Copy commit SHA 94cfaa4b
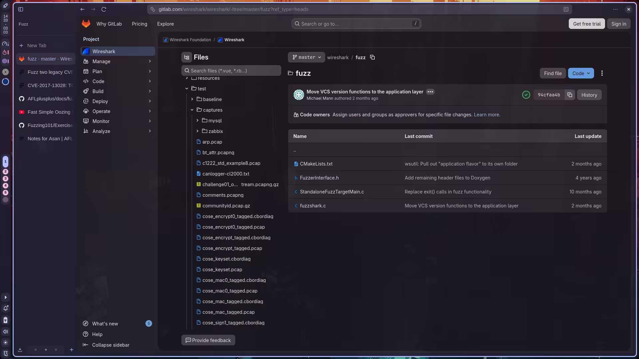This screenshot has height=359, width=639. (x=569, y=95)
